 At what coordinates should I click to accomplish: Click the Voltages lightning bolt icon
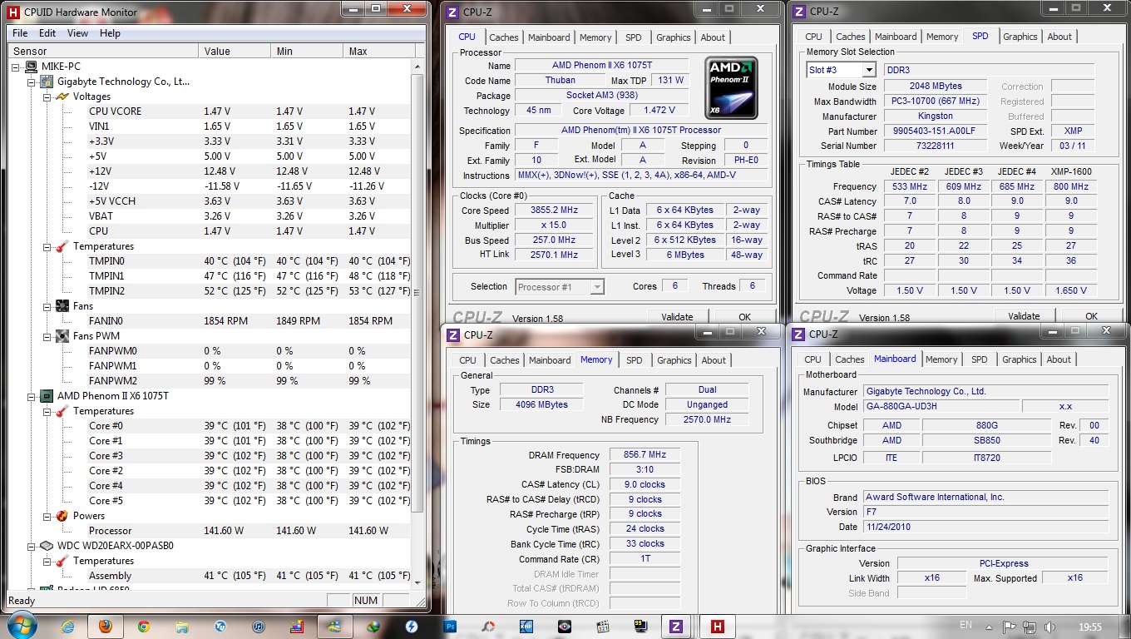pos(62,97)
